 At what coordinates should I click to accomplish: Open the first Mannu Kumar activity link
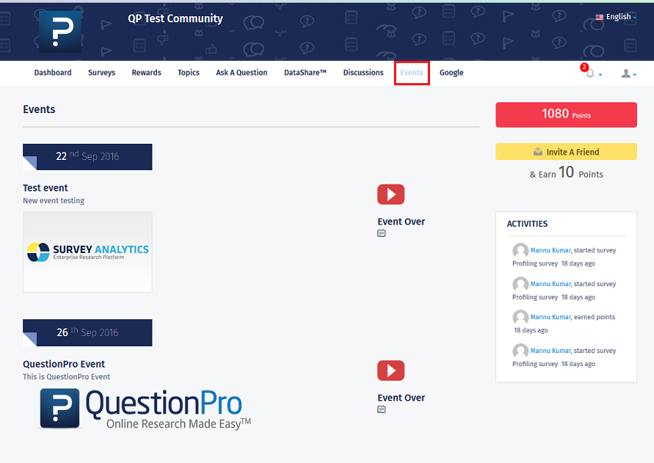pyautogui.click(x=550, y=251)
